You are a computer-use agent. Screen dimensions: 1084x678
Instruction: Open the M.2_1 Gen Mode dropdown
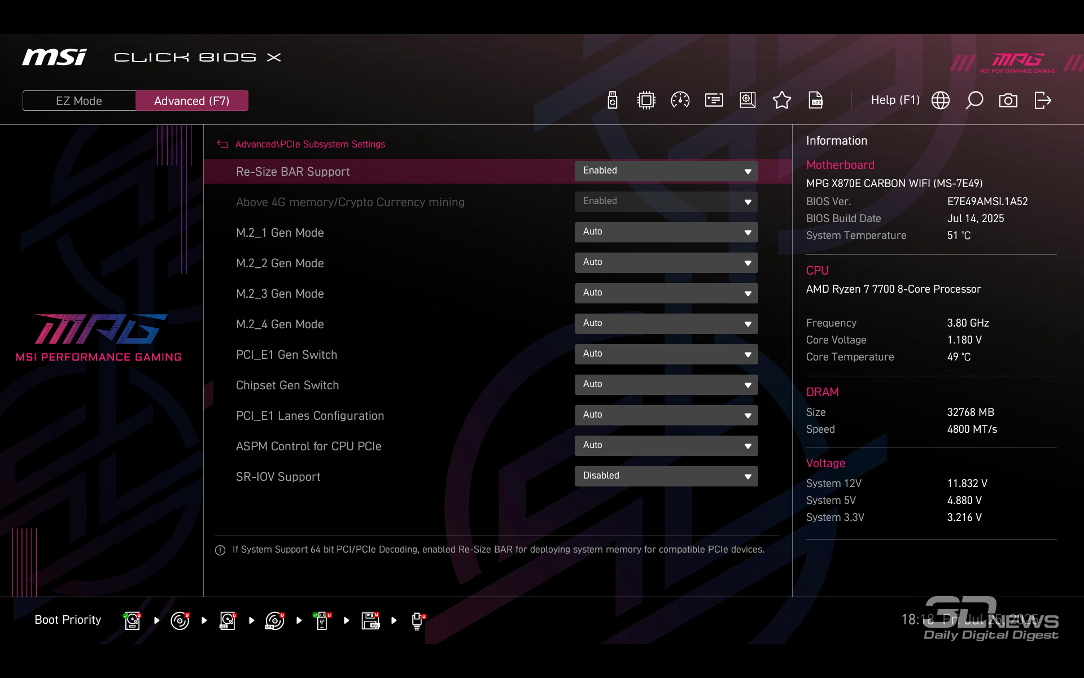pos(666,232)
